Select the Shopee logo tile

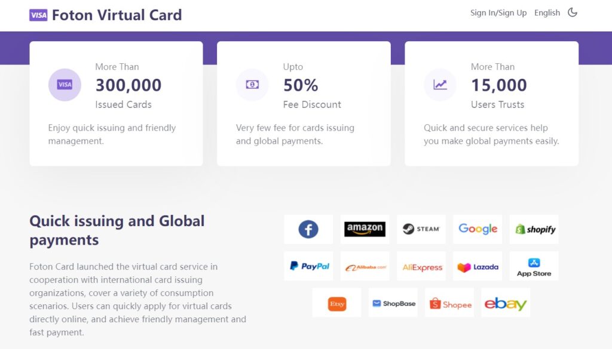coord(449,302)
